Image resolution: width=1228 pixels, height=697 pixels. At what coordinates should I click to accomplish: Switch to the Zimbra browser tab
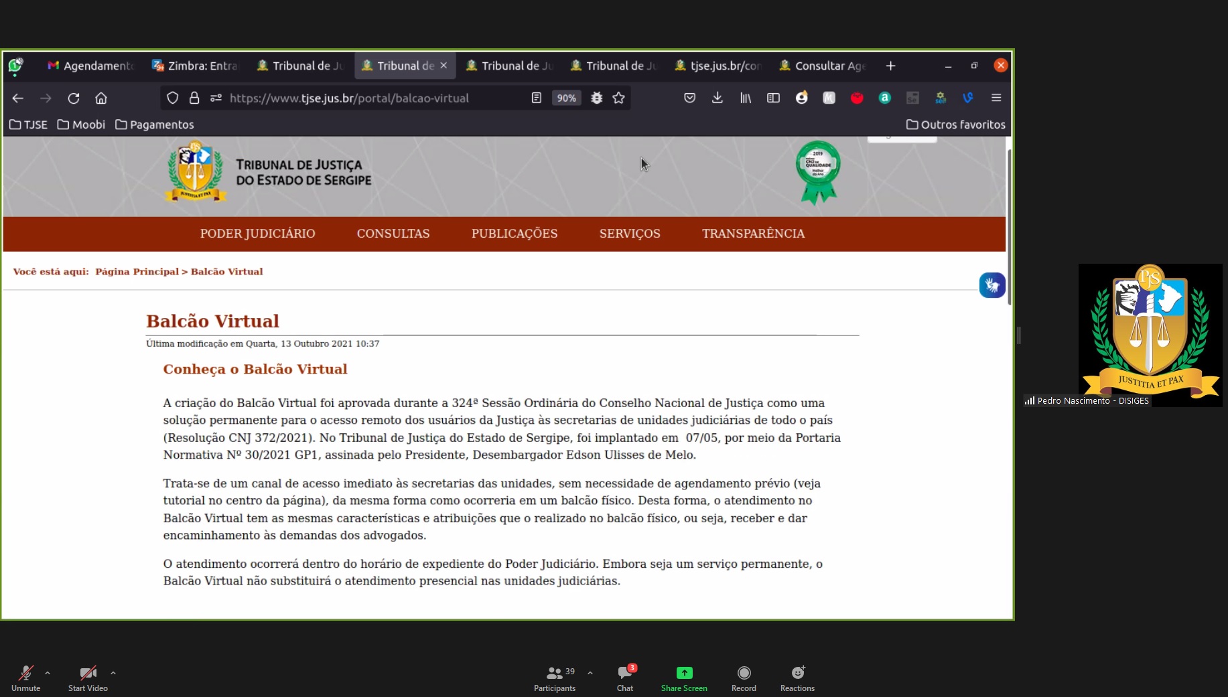click(195, 66)
